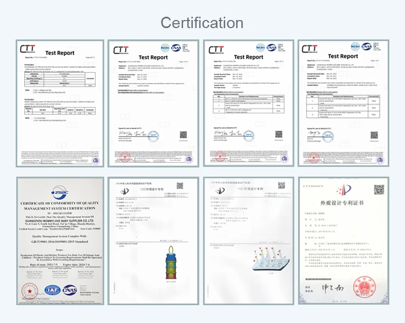The image size is (405, 323).
Task: Open the patent showing the bottle drying rack
Action: [x=248, y=241]
